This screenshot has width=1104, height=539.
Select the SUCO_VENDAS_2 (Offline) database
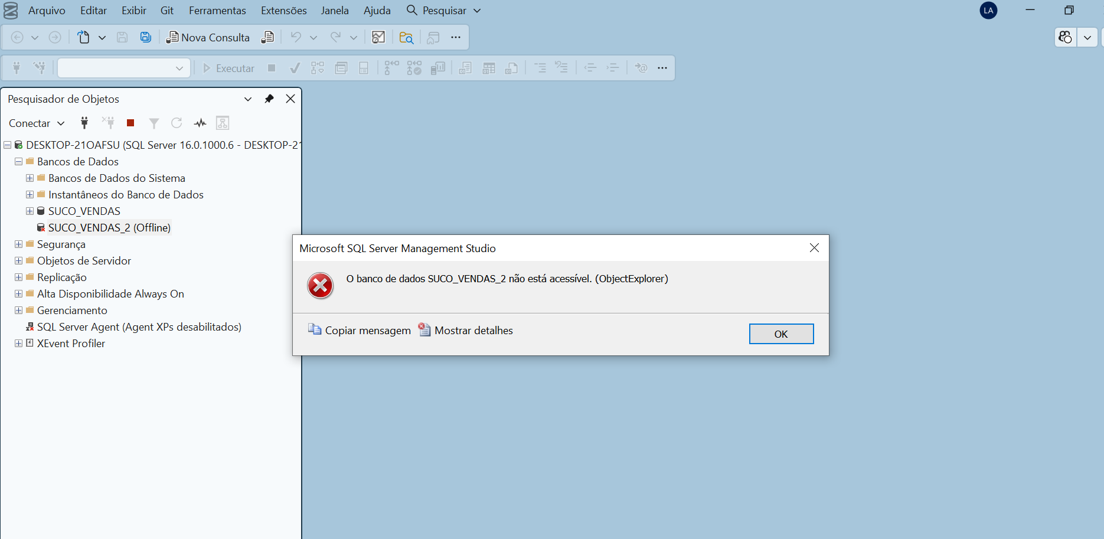pos(109,227)
